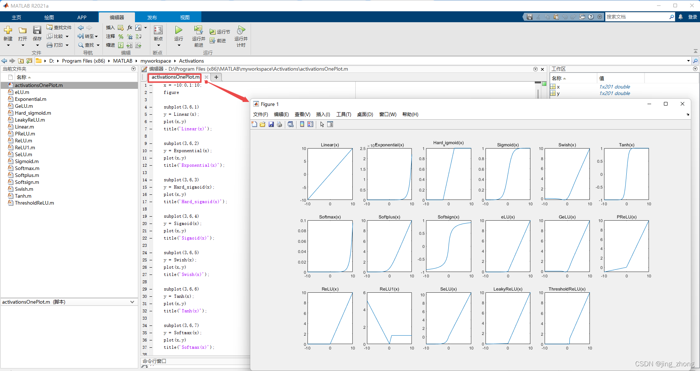Screen dimensions: 700x371
Task: Click the uncomment icon with blue X
Action: (129, 36)
